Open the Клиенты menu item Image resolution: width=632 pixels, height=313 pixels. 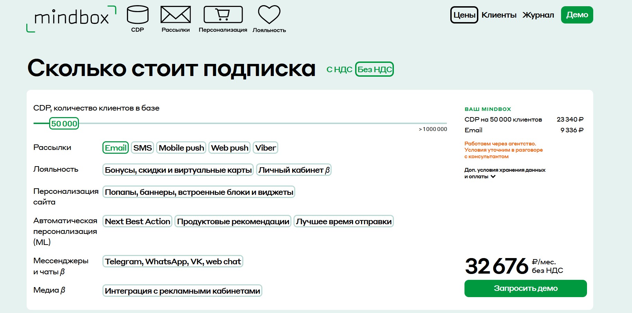499,15
